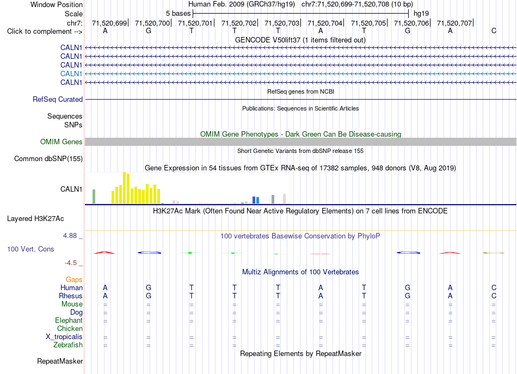Screen dimensions: 517x374
Task: Click the OMIM Genes track label
Action: (x=61, y=142)
